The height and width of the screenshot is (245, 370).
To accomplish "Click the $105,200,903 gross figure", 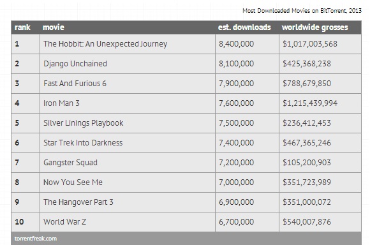I will click(x=307, y=163).
